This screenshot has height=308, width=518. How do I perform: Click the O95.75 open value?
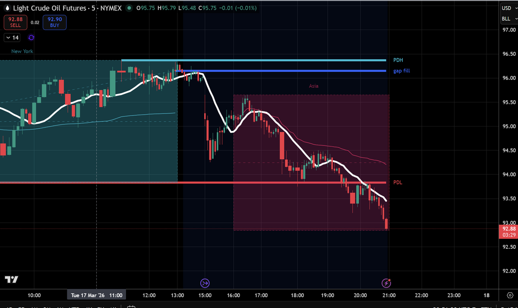(145, 8)
